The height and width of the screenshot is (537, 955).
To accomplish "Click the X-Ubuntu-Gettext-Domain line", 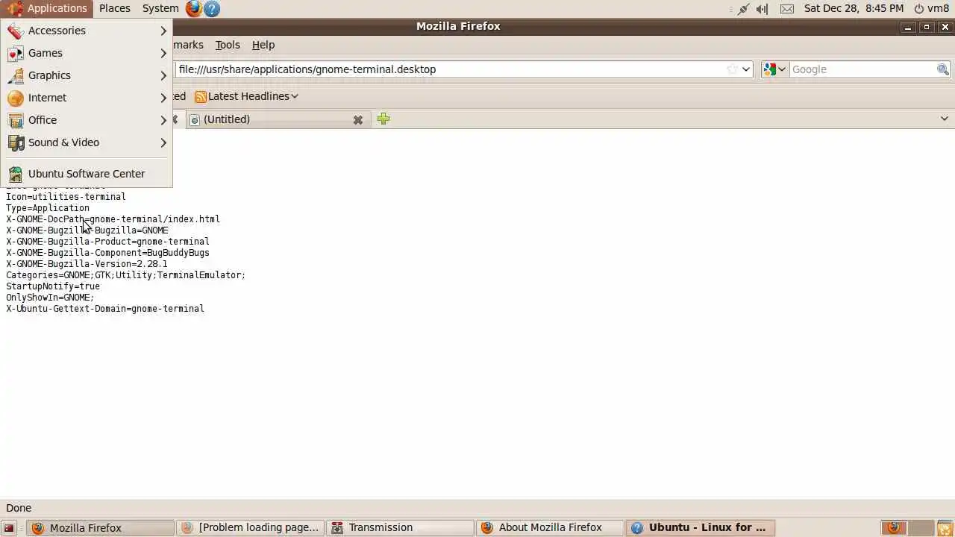I will coord(105,309).
